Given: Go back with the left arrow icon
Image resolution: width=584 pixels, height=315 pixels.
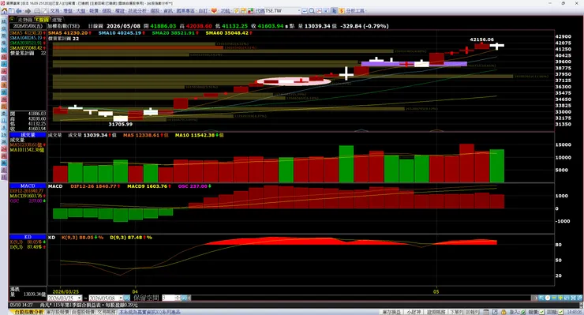Looking at the screenshot, I should 19,11.
